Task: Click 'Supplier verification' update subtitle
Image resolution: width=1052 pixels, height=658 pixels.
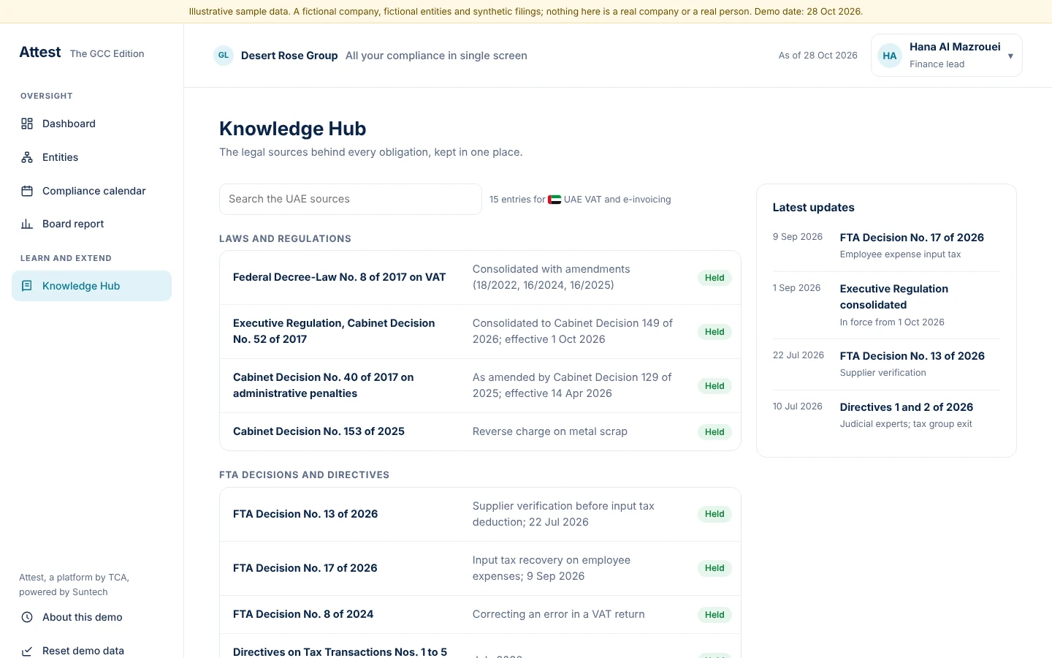Action: point(883,373)
